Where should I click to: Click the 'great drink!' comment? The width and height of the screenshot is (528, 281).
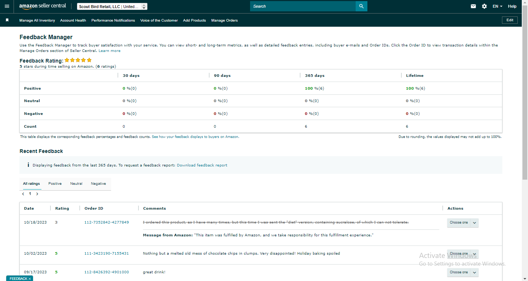154,272
